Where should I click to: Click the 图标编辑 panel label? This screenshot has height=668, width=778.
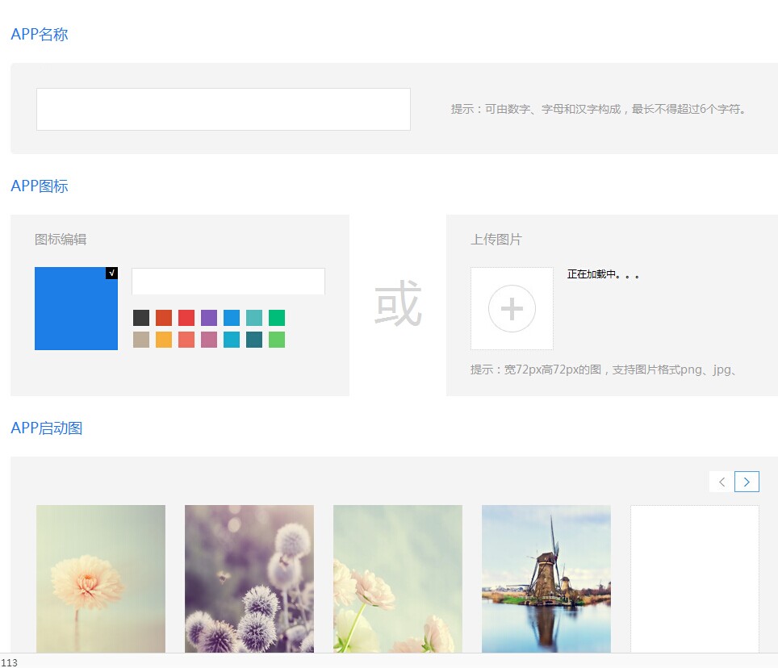click(61, 240)
